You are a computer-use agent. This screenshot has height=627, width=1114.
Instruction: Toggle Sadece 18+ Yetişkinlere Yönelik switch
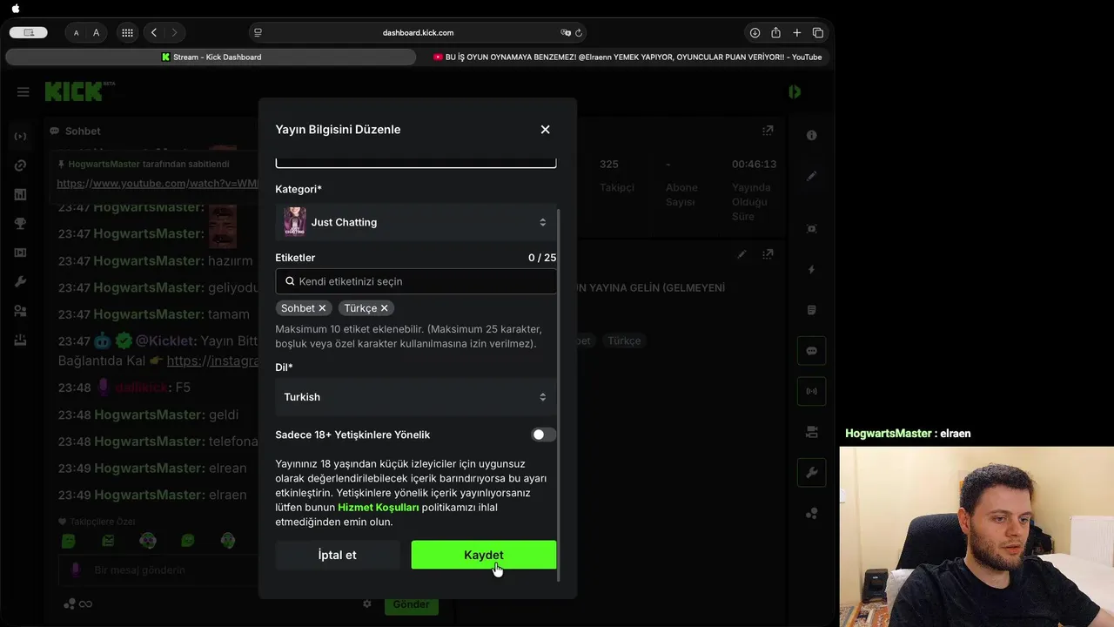pos(544,435)
